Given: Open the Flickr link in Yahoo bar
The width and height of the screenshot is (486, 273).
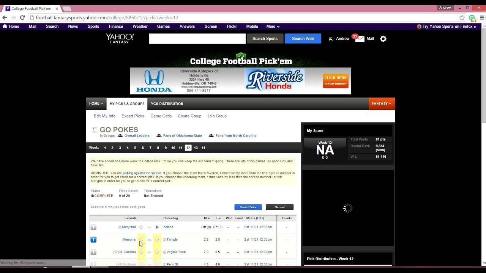Looking at the screenshot, I should 232,27.
